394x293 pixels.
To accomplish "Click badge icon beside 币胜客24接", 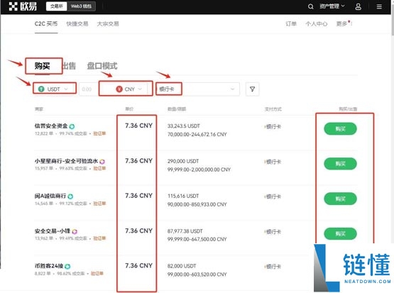I will [x=67, y=266].
